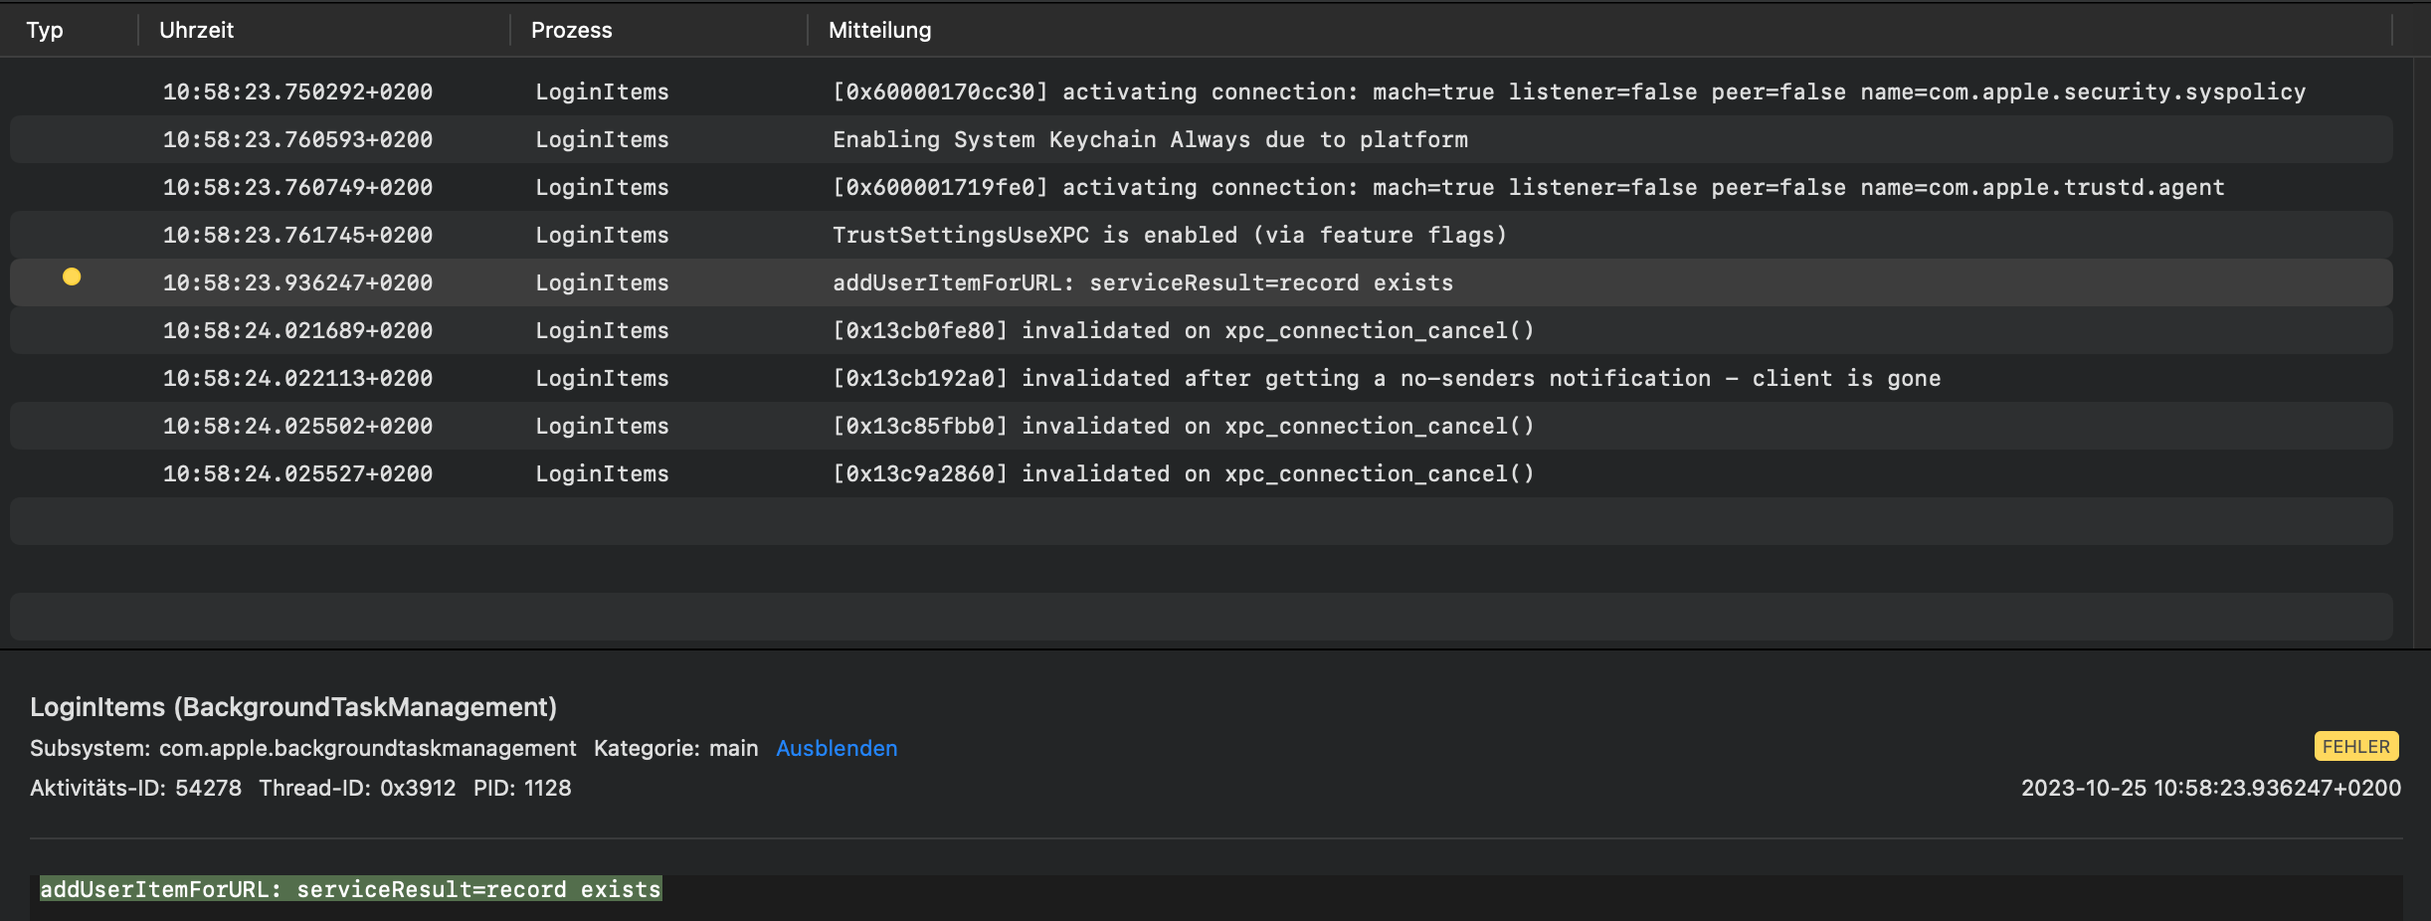
Task: Select the 'TrustSettingsUseXPC is enabled' log row
Action: tap(1169, 235)
